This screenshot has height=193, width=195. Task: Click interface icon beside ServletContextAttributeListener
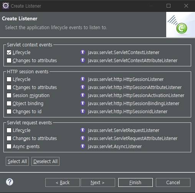[83, 60]
